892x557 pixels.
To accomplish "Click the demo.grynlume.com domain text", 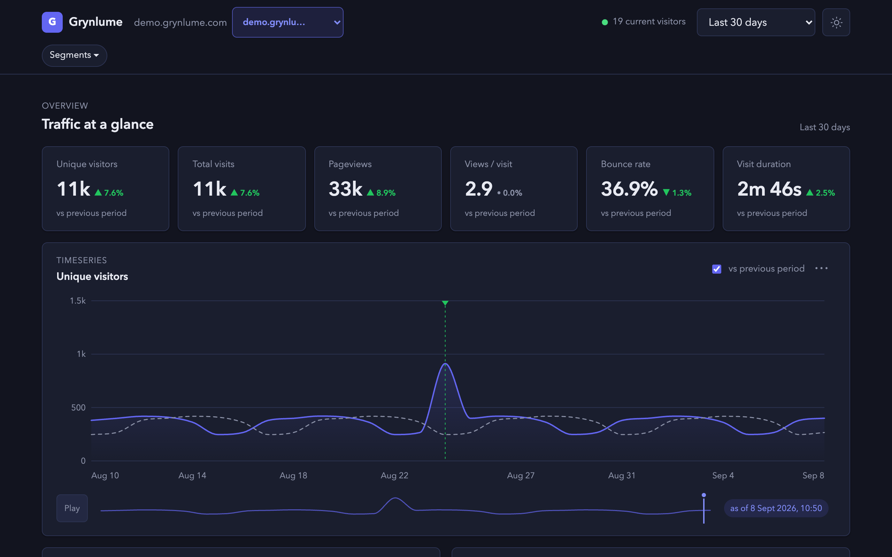I will (180, 23).
